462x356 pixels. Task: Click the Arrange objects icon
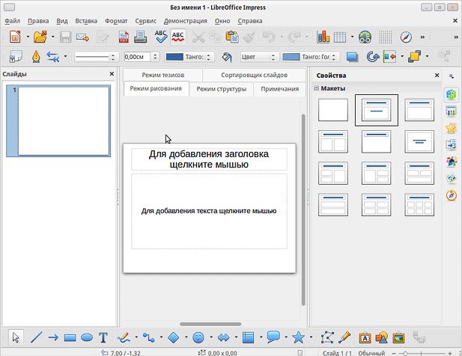click(414, 57)
